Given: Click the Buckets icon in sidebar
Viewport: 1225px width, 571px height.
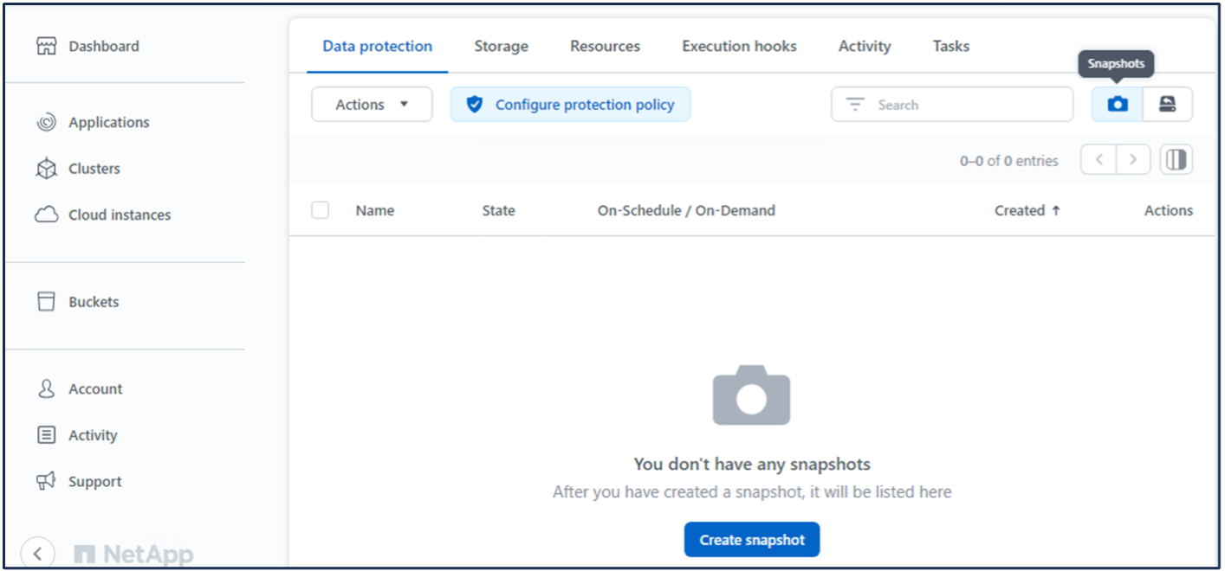Looking at the screenshot, I should pos(46,302).
